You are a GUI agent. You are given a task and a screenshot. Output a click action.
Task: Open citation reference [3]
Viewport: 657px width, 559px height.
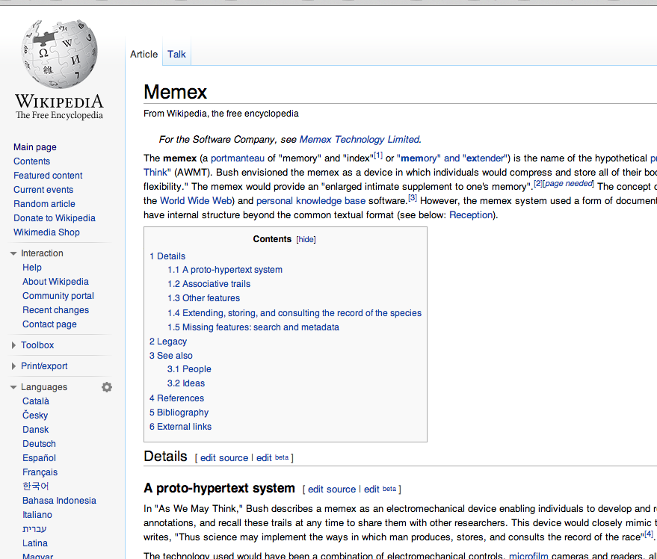click(413, 198)
